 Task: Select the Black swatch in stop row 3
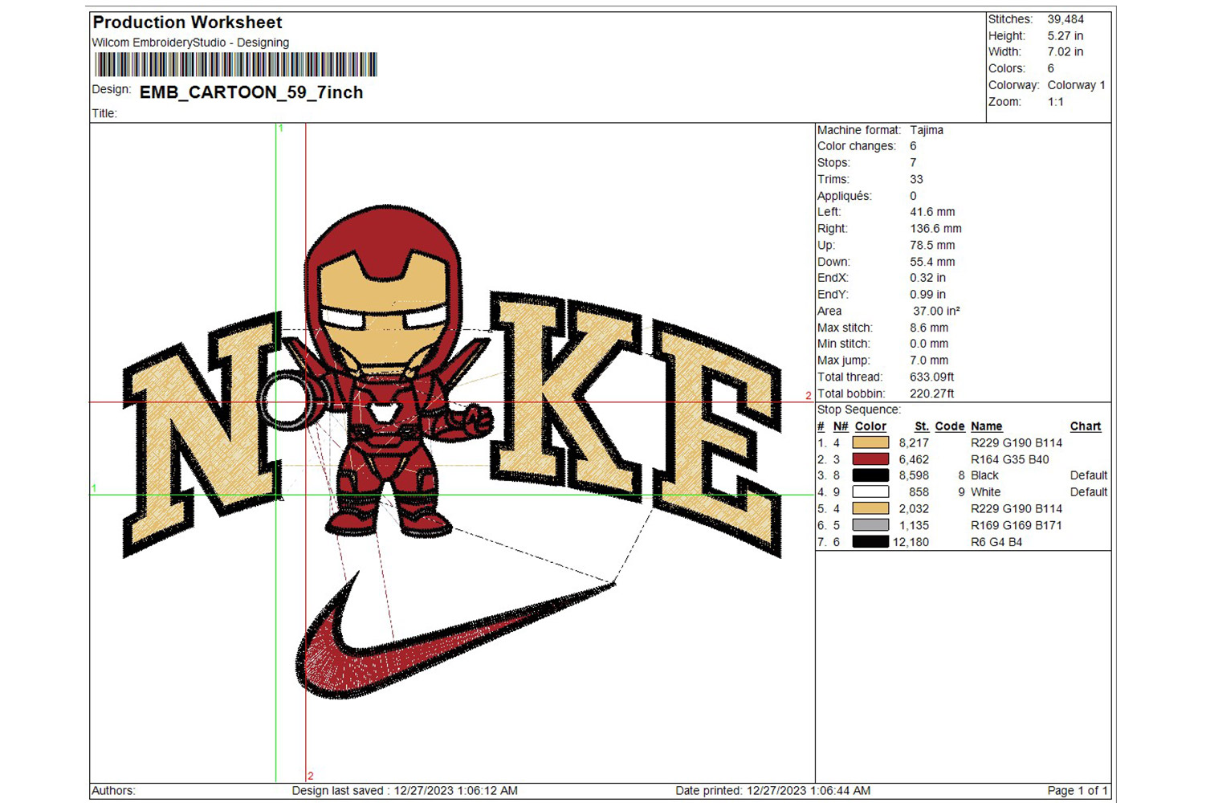pos(870,475)
